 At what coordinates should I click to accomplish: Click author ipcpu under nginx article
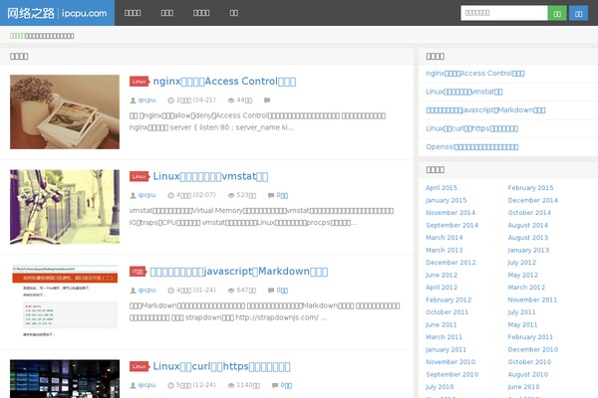147,99
